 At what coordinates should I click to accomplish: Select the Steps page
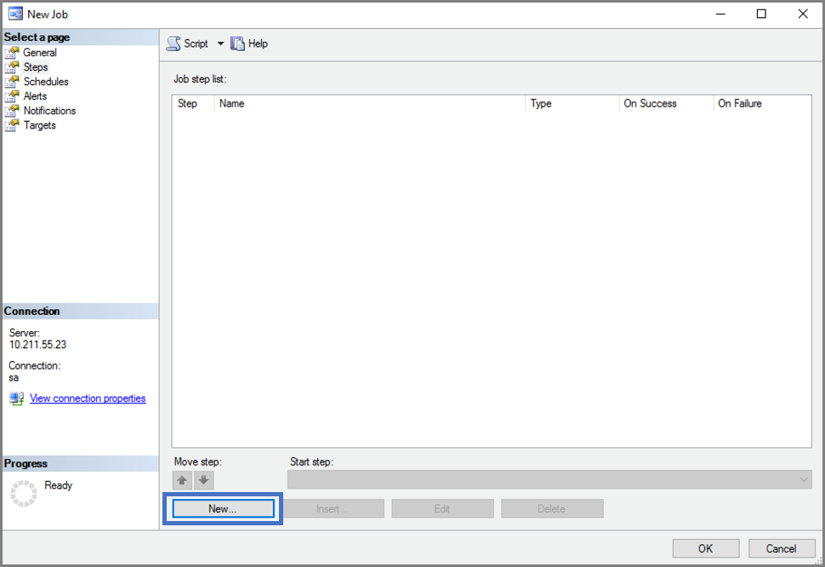pos(36,67)
